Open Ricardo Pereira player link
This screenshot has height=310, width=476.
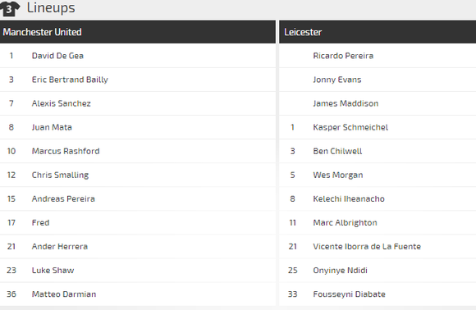coord(343,56)
